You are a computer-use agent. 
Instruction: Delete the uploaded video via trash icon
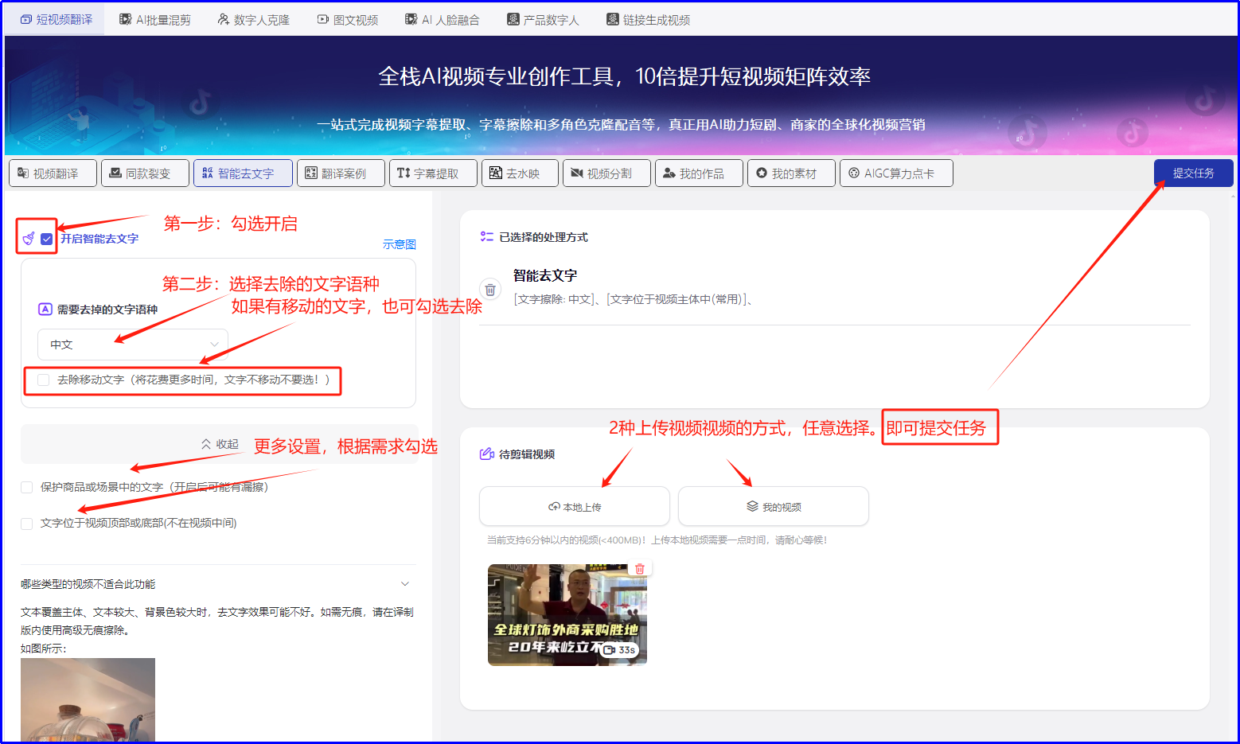pyautogui.click(x=639, y=567)
